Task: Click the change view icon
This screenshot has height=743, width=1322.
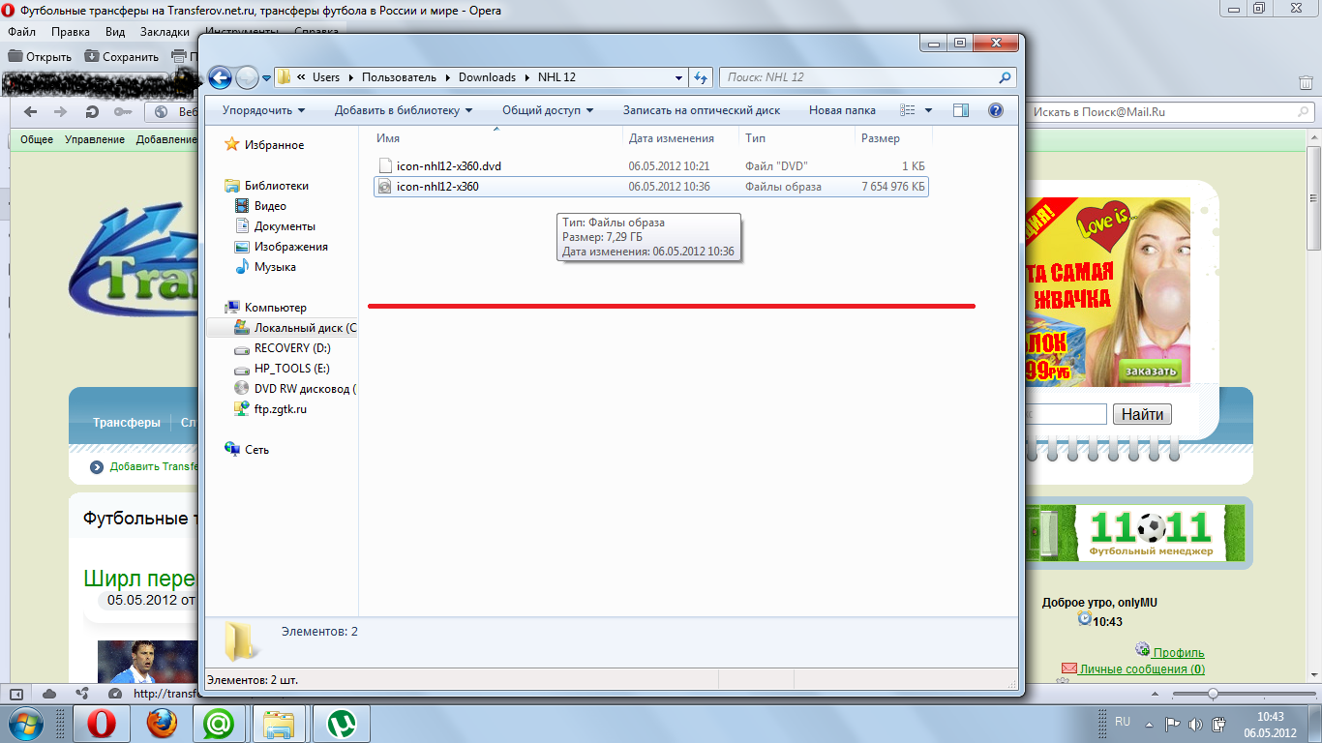Action: click(x=908, y=110)
